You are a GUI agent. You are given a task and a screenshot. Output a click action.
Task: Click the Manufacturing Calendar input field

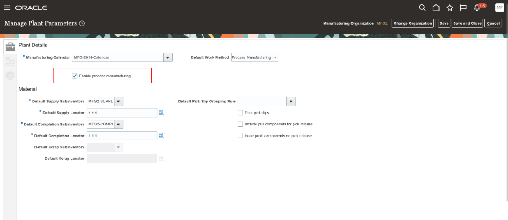click(117, 57)
